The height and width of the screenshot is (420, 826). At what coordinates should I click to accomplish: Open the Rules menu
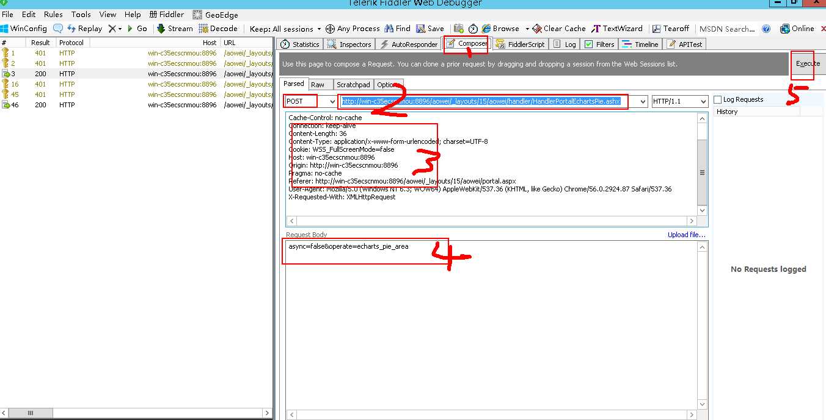[53, 14]
